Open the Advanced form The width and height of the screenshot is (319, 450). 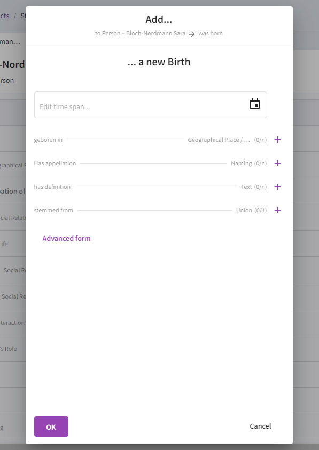click(x=66, y=239)
